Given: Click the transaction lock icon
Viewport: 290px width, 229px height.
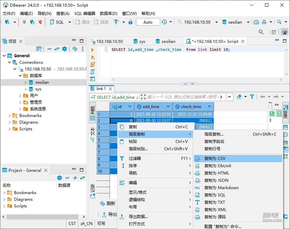Looking at the screenshot, I should 131,22.
